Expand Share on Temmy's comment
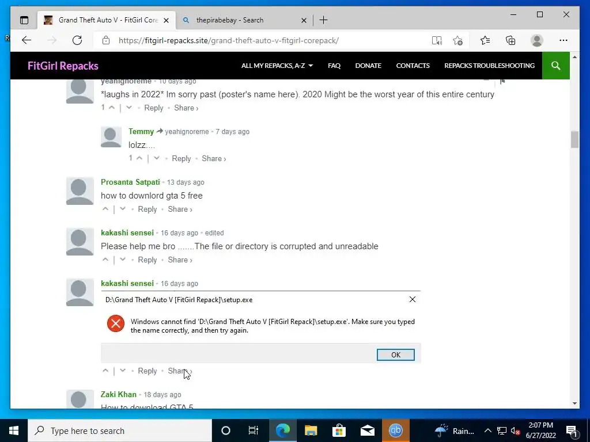Screen dimensions: 590x442 pos(214,159)
